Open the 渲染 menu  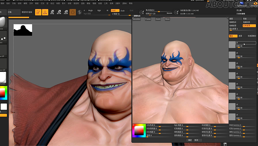pos(82,3)
